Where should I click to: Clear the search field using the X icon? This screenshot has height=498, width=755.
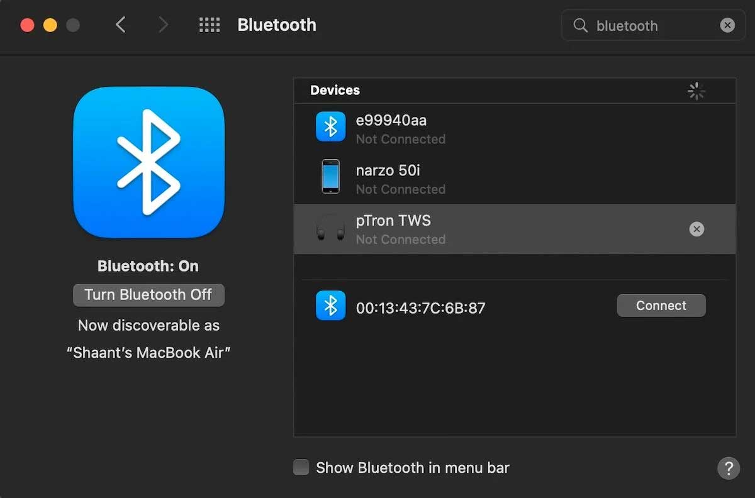(727, 25)
